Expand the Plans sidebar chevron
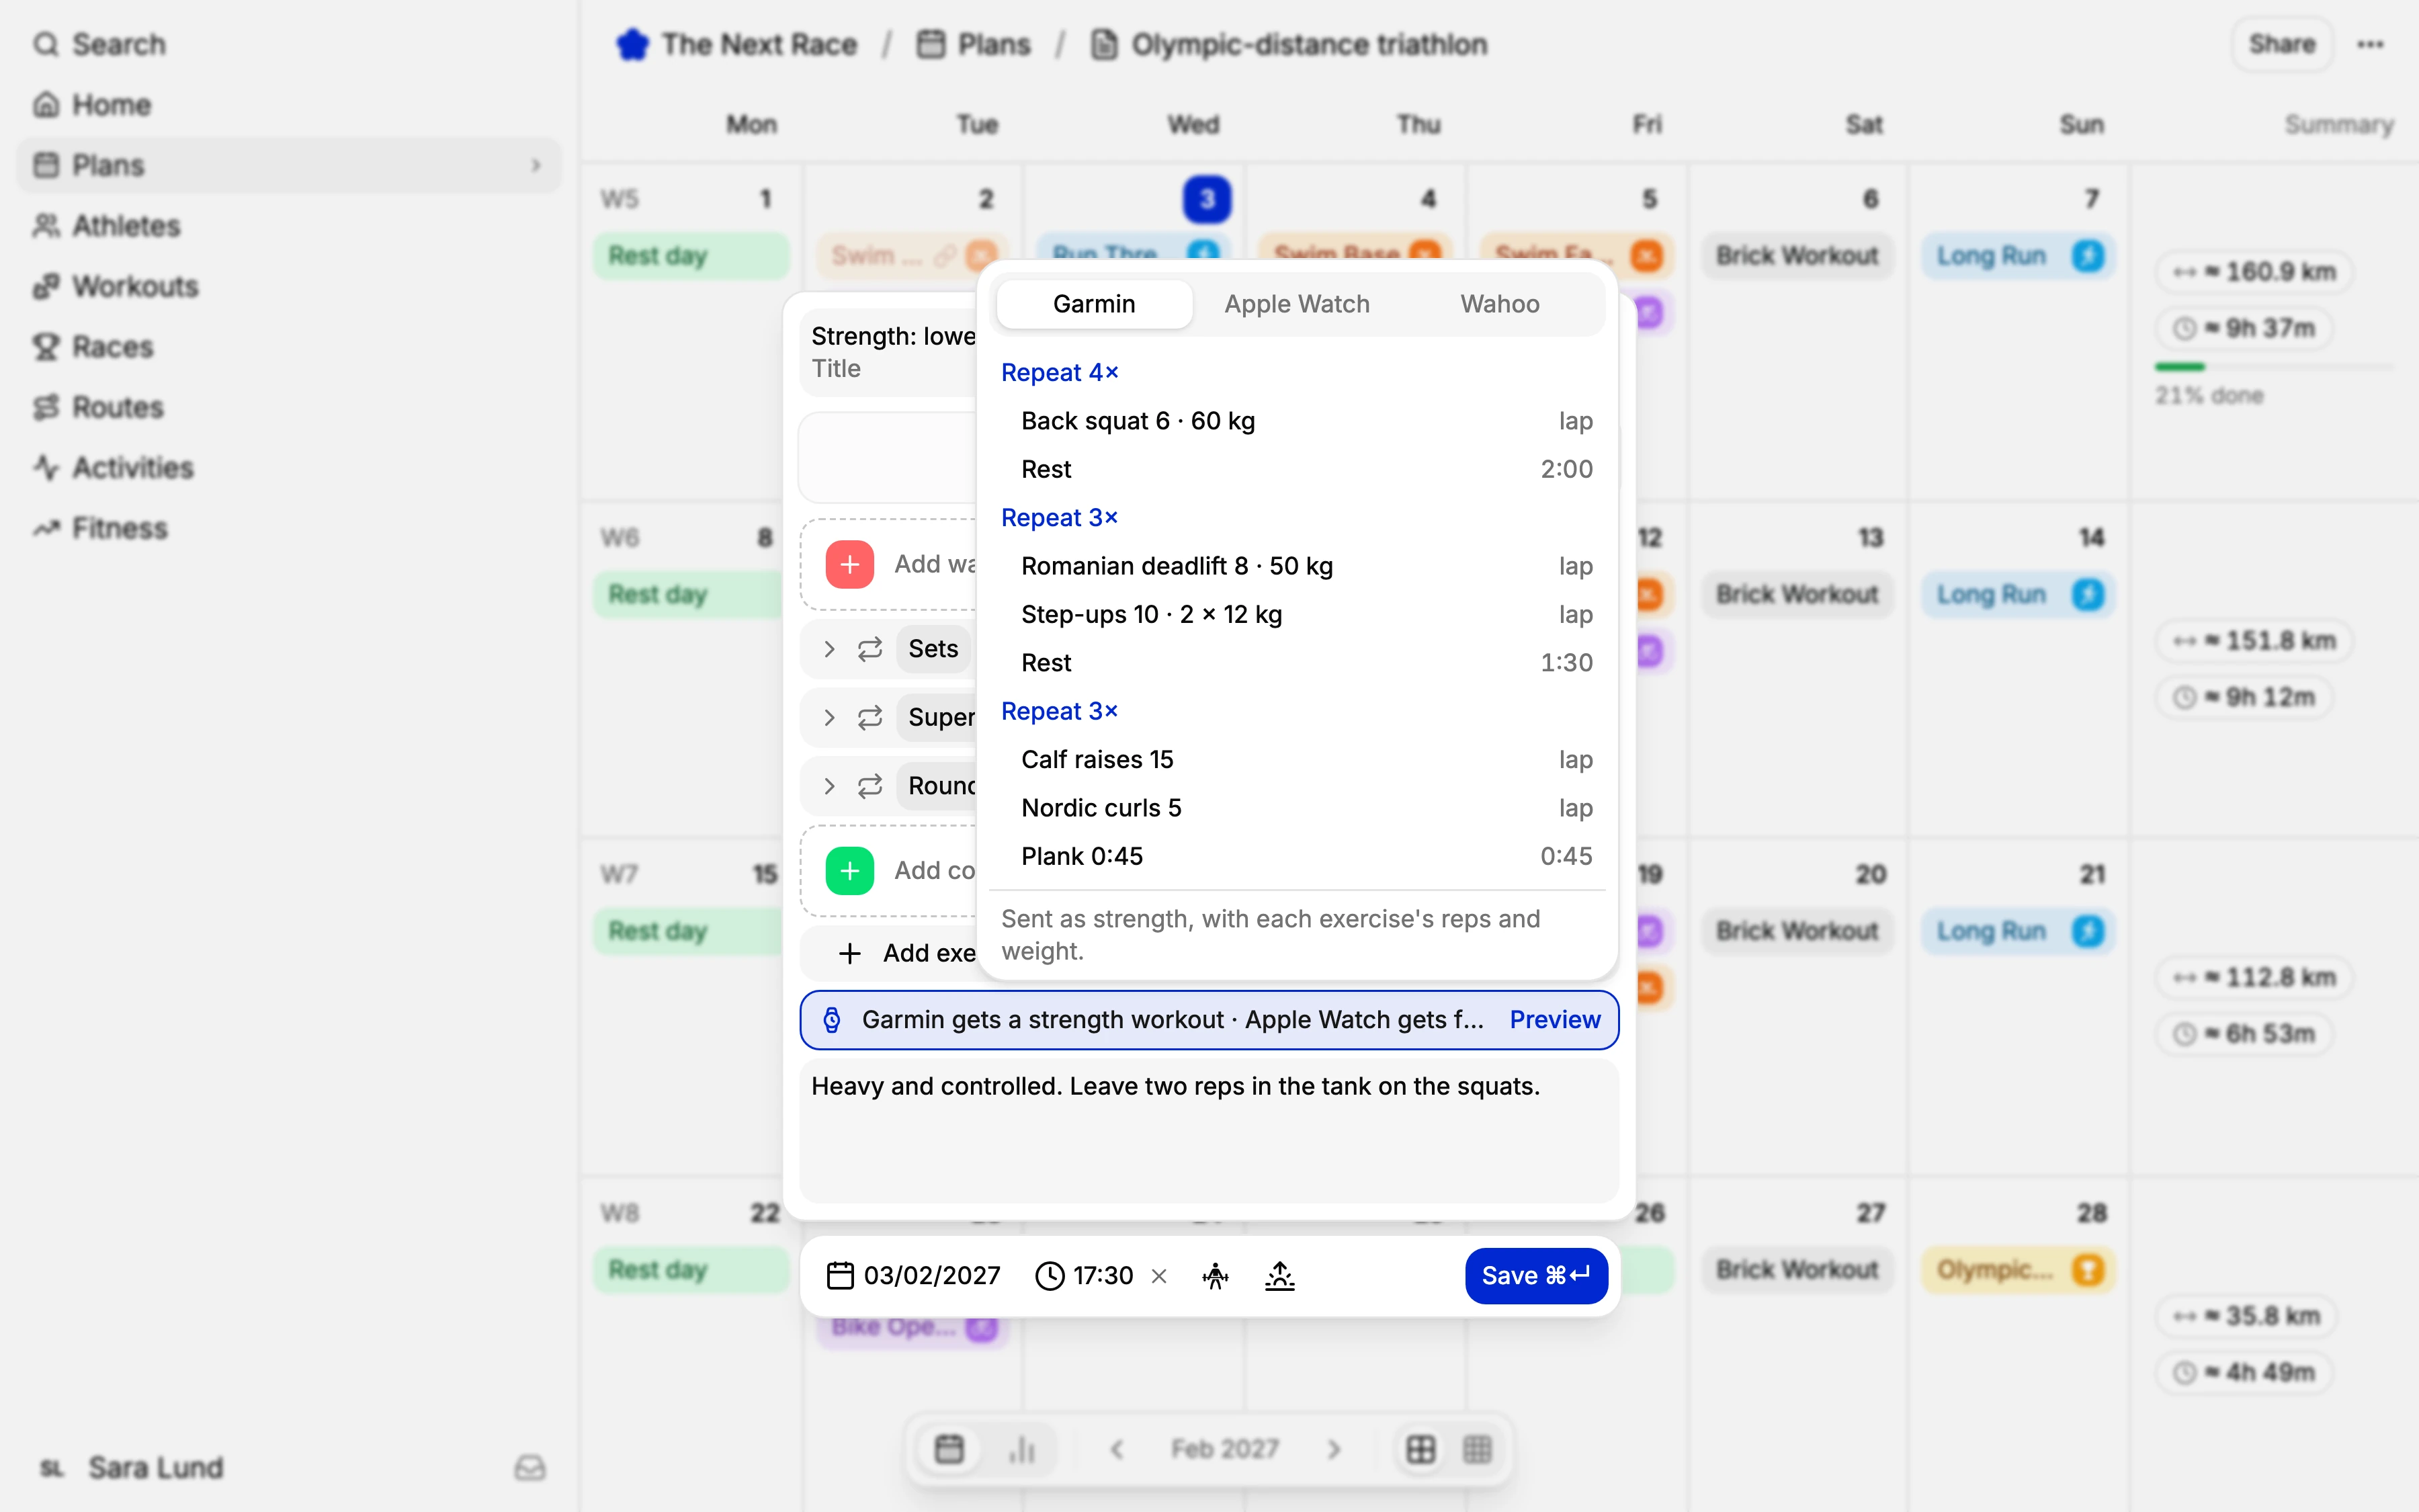Viewport: 2419px width, 1512px height. 536,165
